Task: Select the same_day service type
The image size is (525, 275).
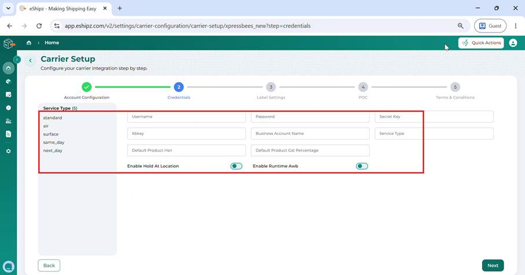Action: 54,142
